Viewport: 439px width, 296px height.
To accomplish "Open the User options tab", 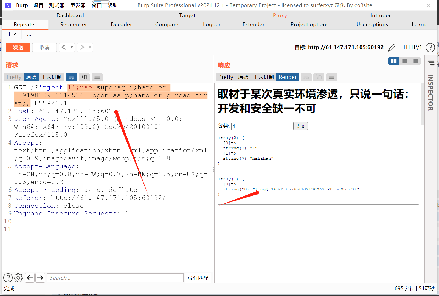I will (x=372, y=25).
